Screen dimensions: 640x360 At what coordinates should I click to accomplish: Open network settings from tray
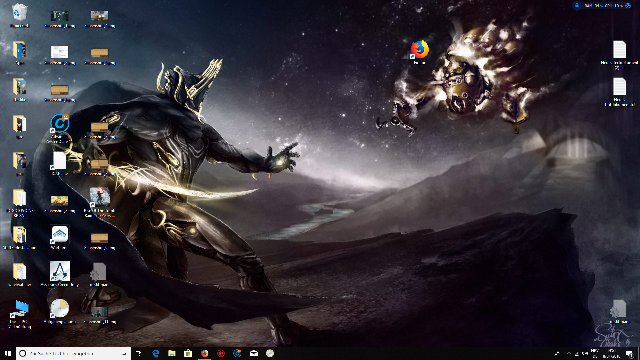tap(577, 353)
